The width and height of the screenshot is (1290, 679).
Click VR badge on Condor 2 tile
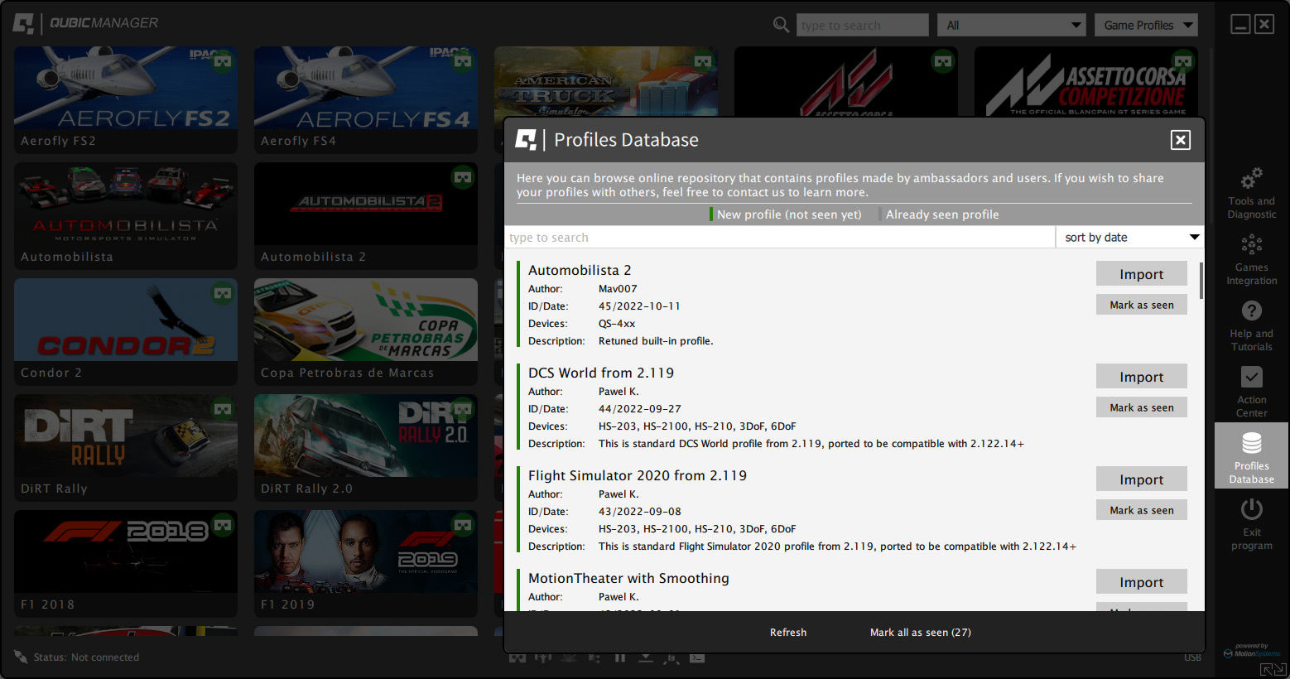(223, 293)
